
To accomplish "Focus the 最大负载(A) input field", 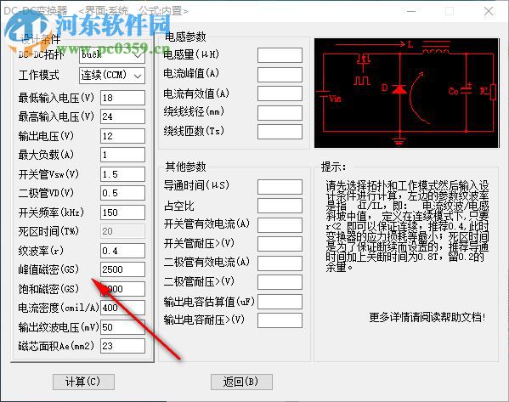I will pos(122,155).
